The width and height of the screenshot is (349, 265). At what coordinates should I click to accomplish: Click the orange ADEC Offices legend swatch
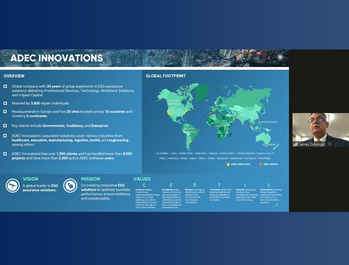coord(260,164)
